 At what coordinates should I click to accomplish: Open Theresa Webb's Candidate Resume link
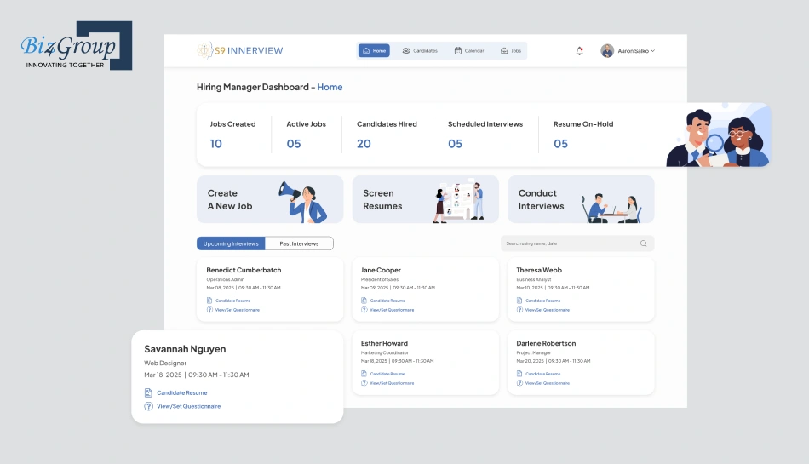click(542, 301)
